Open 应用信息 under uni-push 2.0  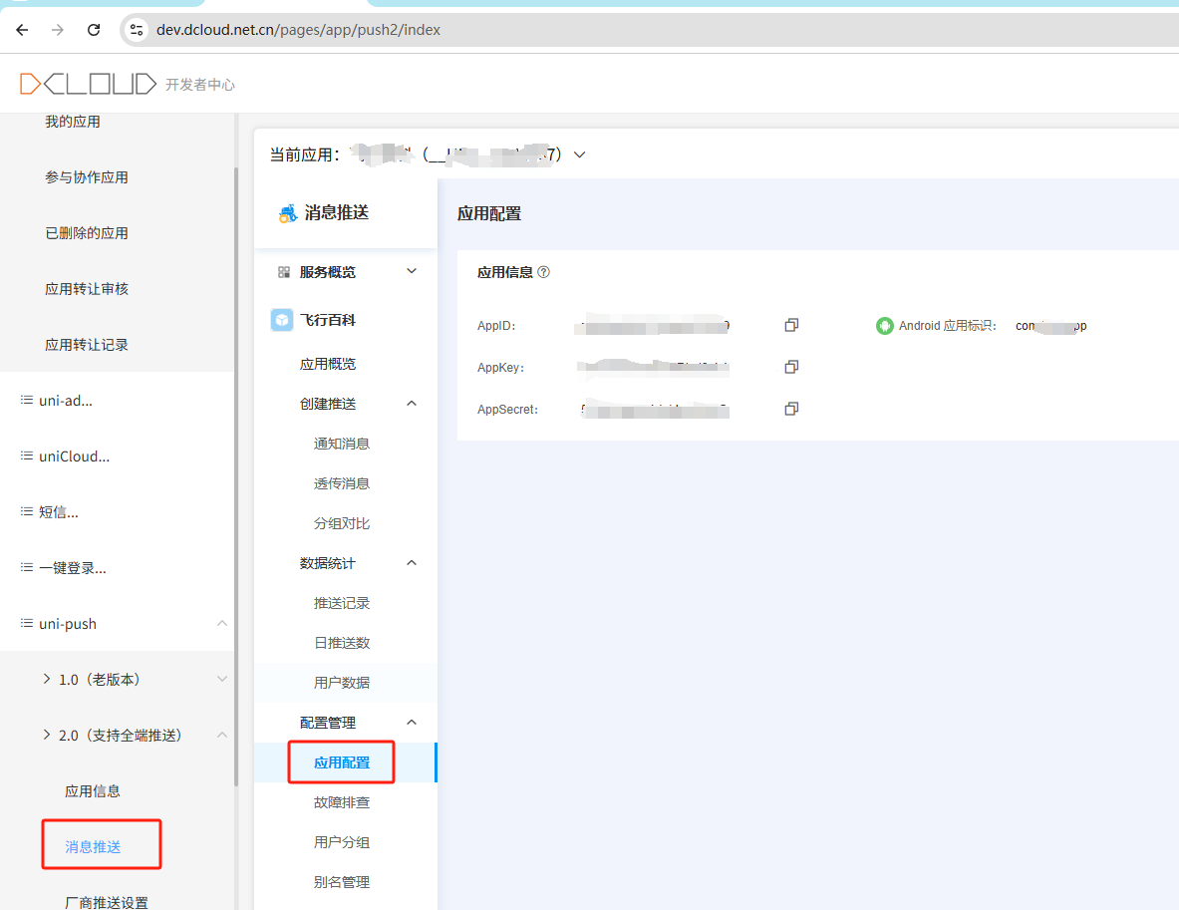(93, 791)
